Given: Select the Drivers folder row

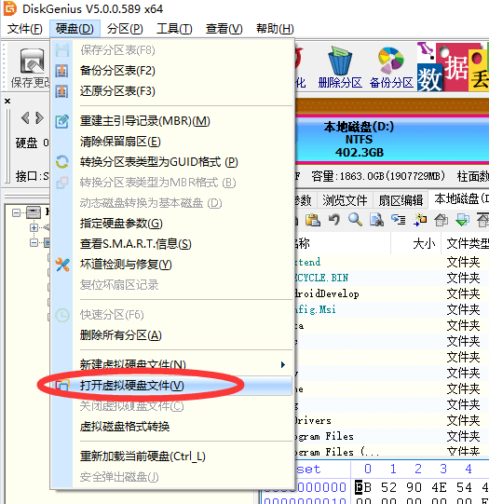Looking at the screenshot, I should point(392,420).
